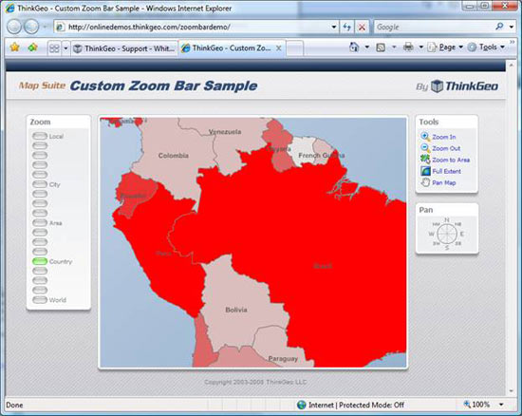522x416 pixels.
Task: Click the Google search magnifier icon
Action: click(499, 27)
